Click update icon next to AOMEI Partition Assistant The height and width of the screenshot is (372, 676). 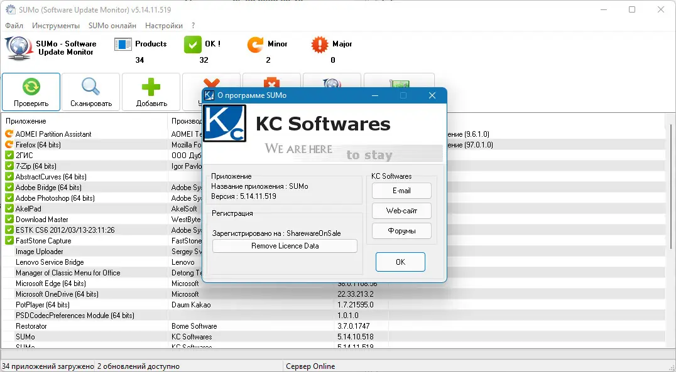pos(9,134)
